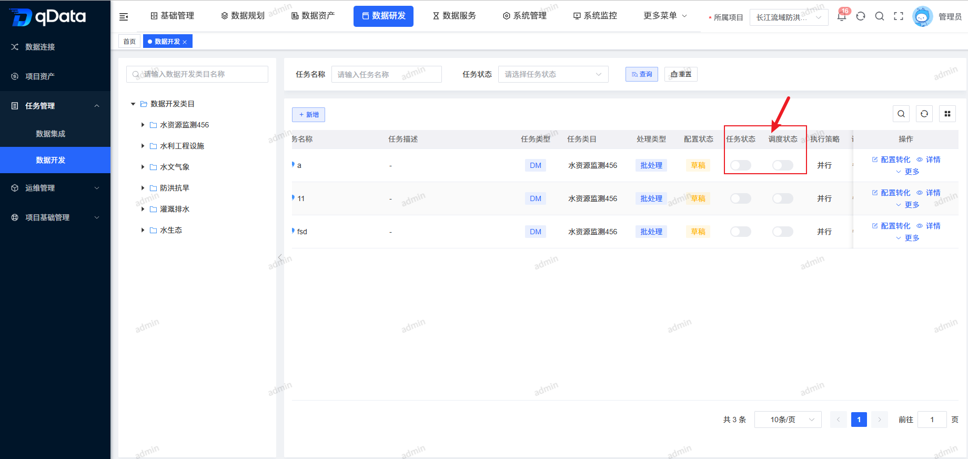Focus category name search field
This screenshot has height=459, width=968.
tap(197, 74)
